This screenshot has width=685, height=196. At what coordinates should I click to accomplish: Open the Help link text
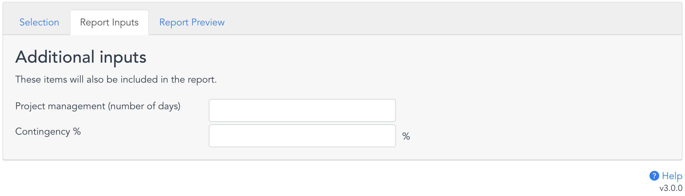[672, 176]
